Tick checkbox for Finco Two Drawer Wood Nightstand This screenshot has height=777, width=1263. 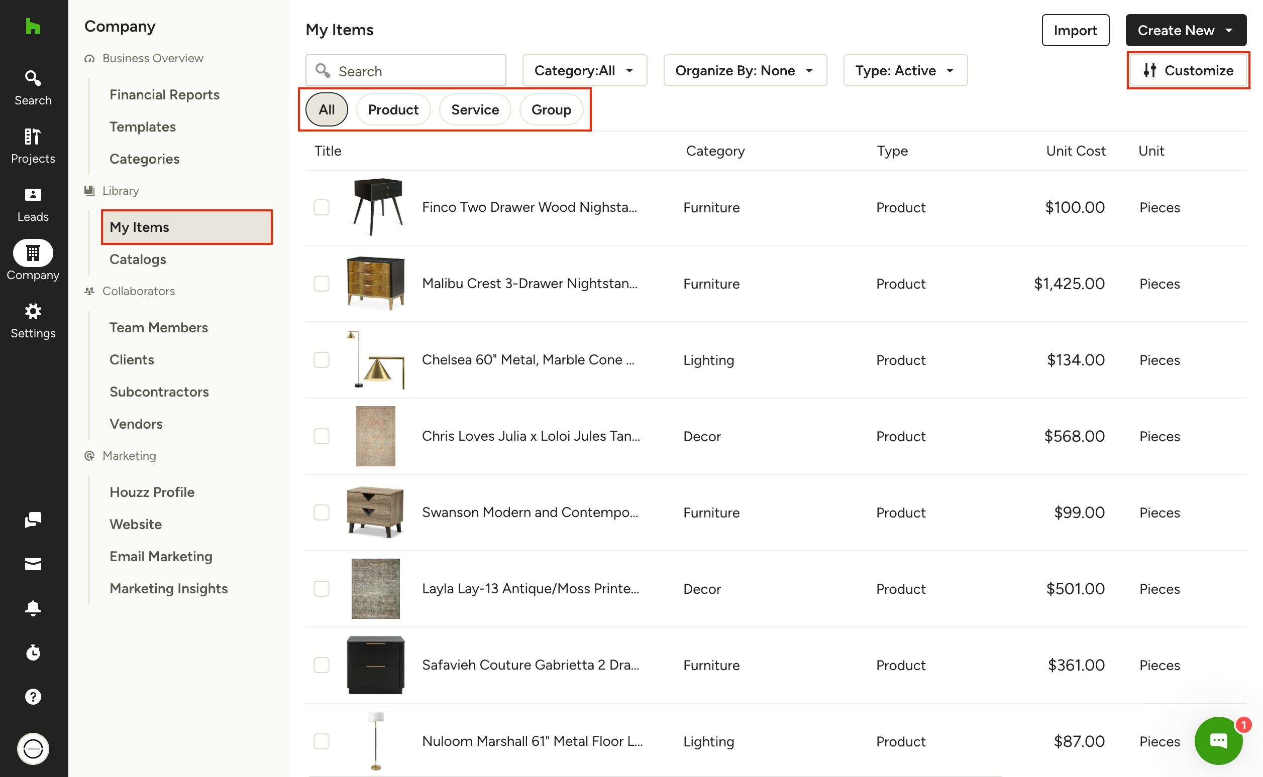pos(322,207)
